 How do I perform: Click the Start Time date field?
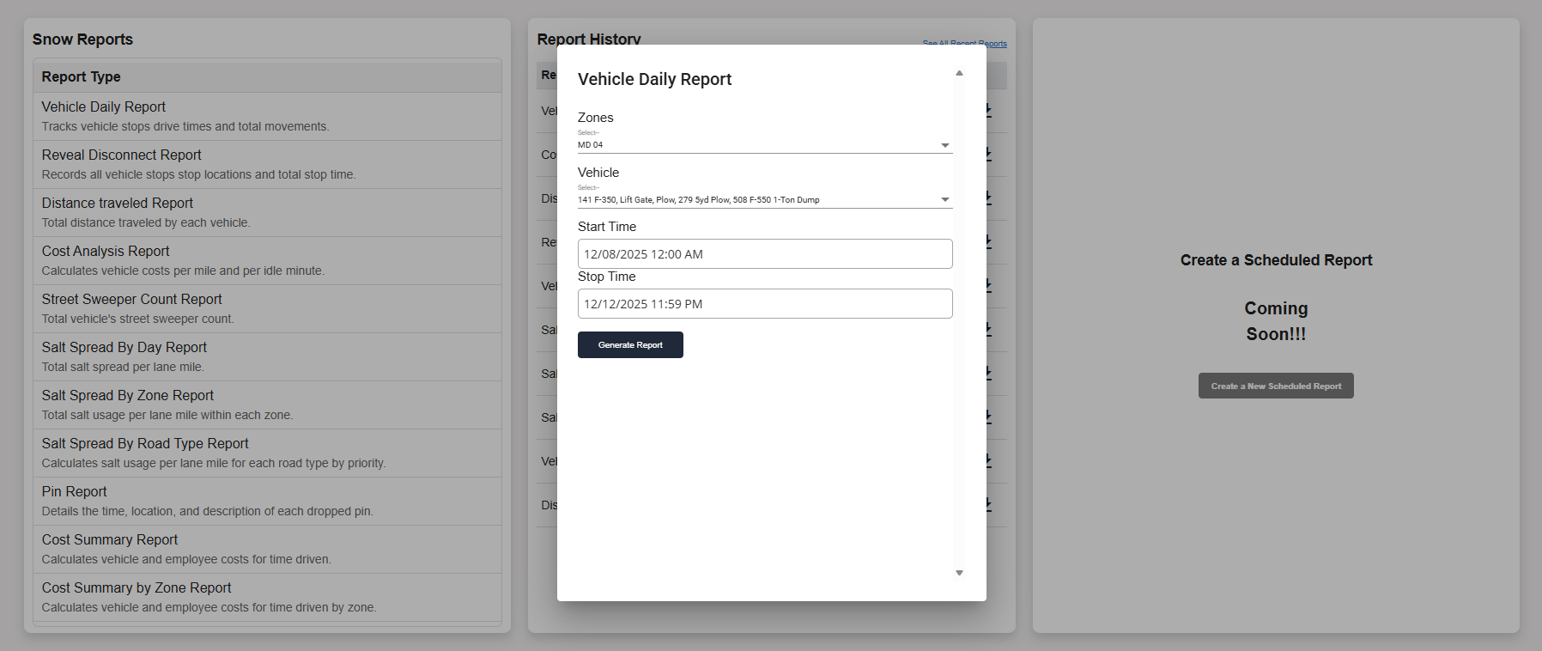click(x=764, y=254)
